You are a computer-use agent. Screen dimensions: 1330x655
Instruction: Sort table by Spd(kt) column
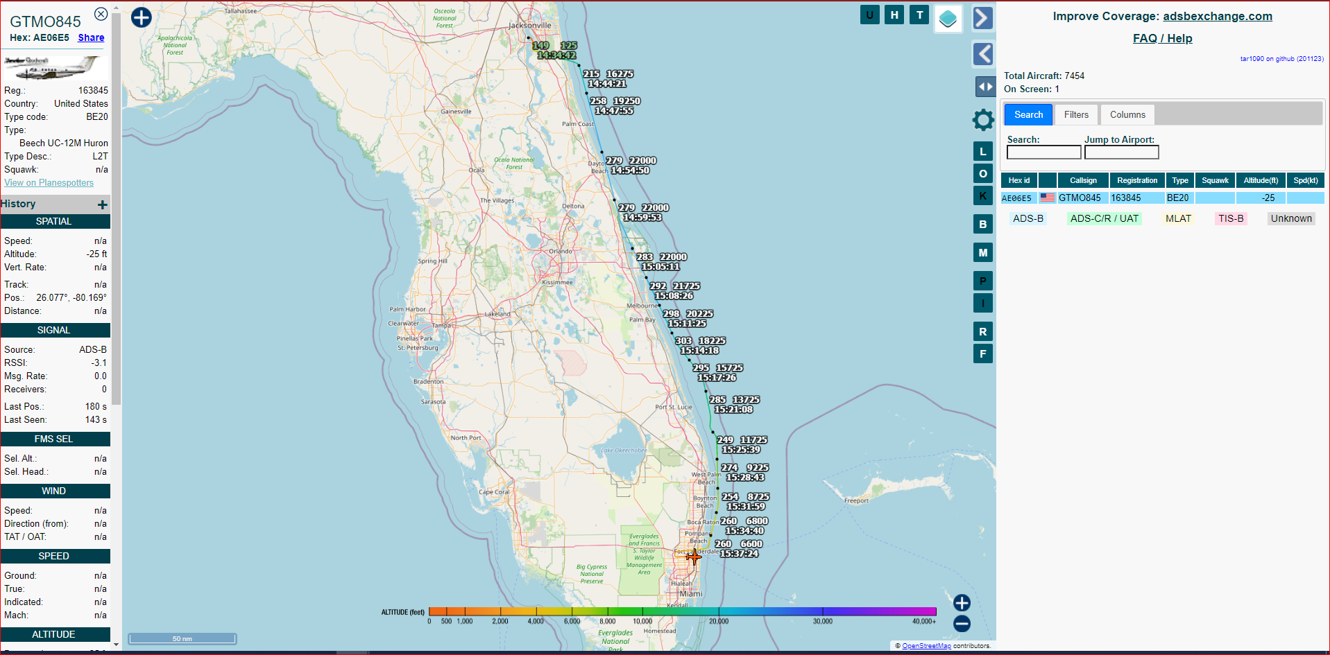[x=1306, y=180]
